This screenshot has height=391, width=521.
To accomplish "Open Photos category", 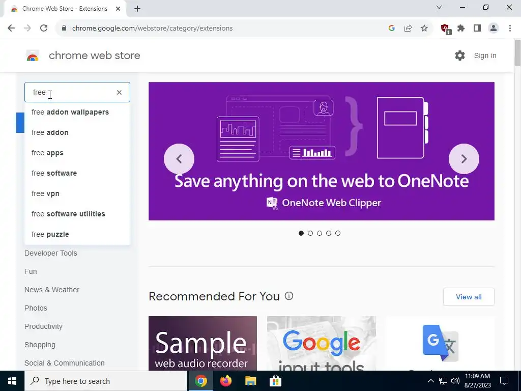I will tap(36, 308).
